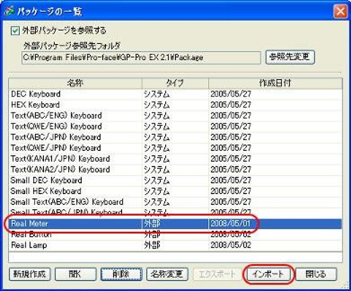Click the application icon in the title bar
Screen dimensions: 351x291
[x=9, y=11]
